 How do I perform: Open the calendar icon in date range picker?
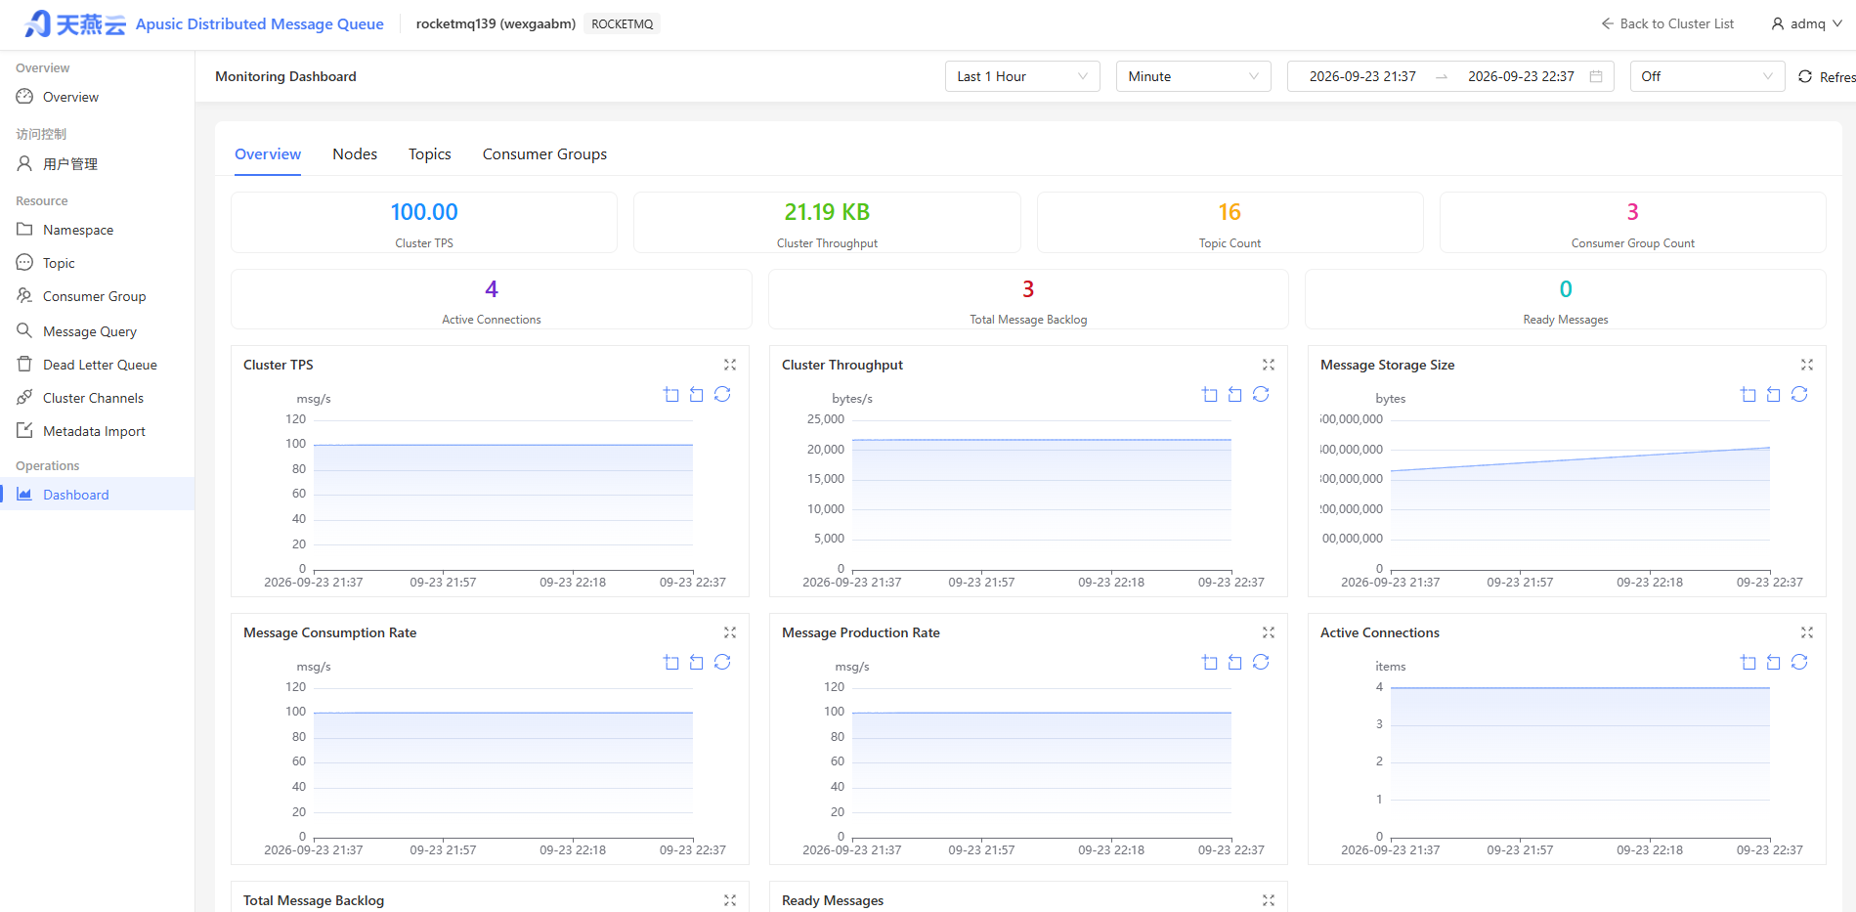(1596, 76)
